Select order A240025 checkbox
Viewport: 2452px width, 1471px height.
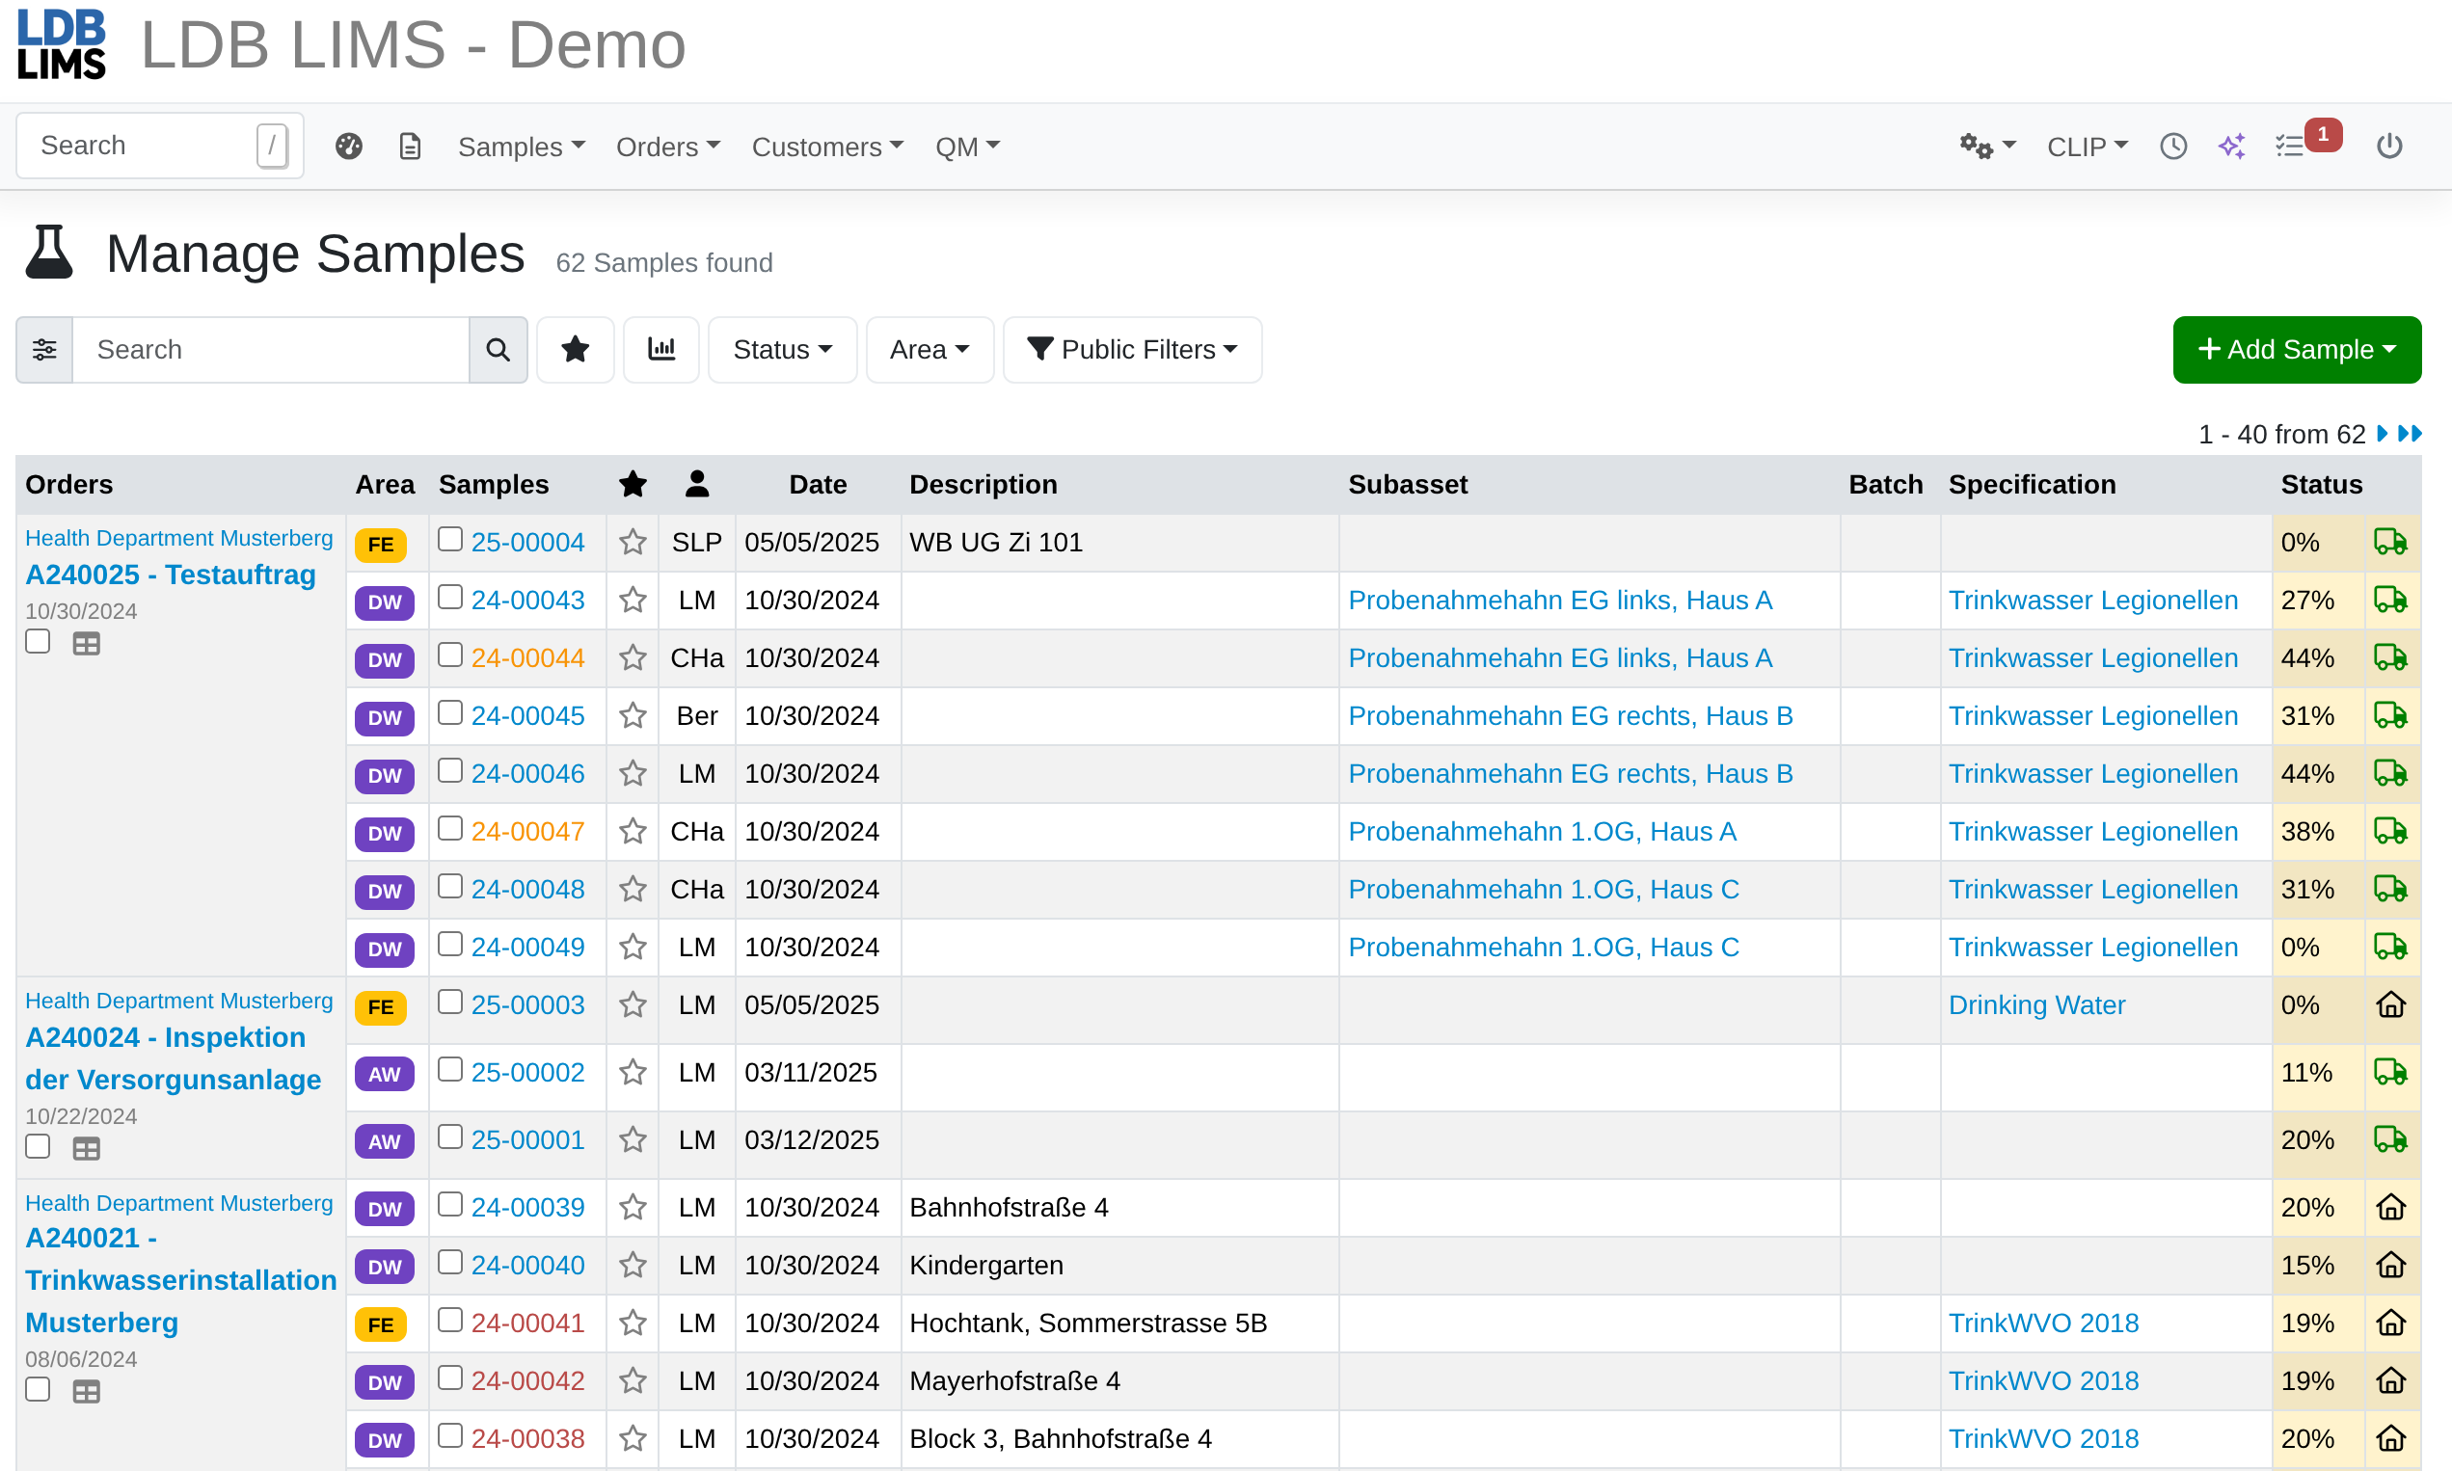point(38,641)
